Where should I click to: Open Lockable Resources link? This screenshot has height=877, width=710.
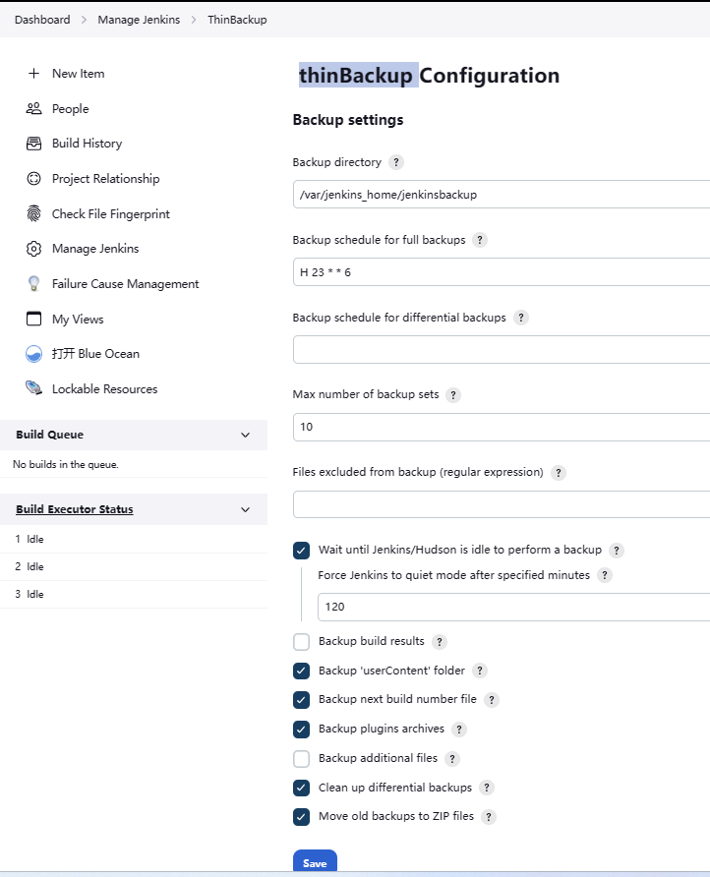[104, 388]
